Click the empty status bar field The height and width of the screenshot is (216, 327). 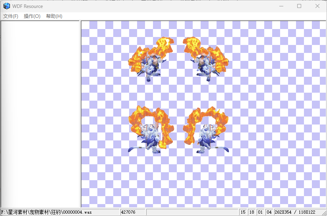192,212
